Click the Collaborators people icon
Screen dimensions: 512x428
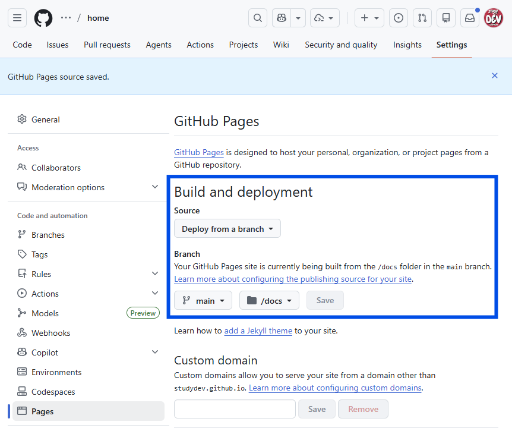[x=22, y=167]
